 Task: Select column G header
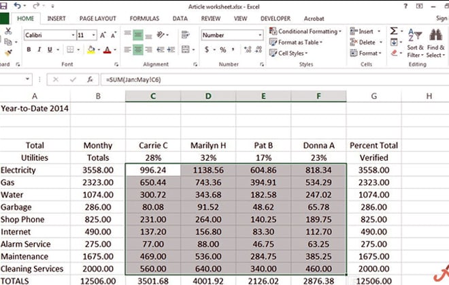373,96
